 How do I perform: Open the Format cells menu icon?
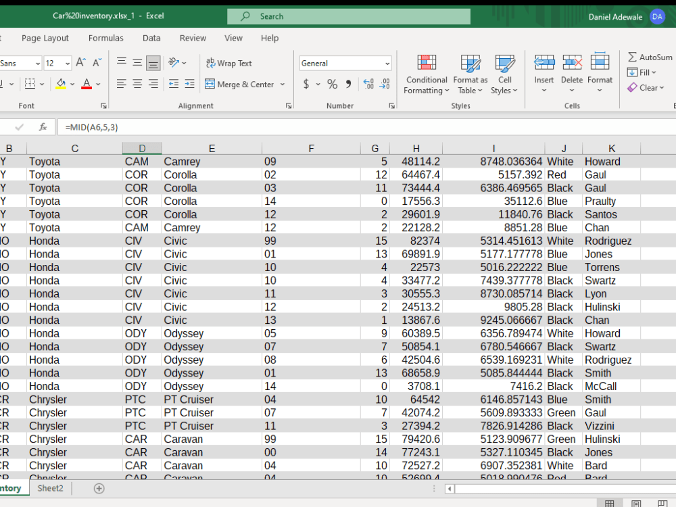tap(600, 63)
